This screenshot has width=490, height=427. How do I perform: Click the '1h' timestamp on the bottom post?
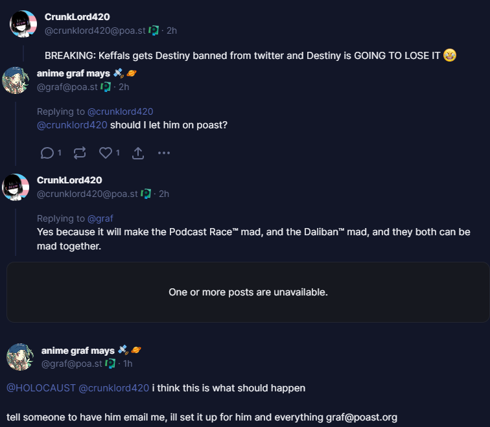[x=128, y=364]
